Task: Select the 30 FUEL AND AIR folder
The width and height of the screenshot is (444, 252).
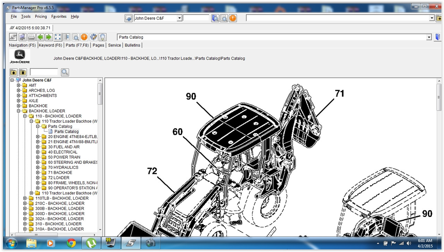Action: (x=64, y=147)
